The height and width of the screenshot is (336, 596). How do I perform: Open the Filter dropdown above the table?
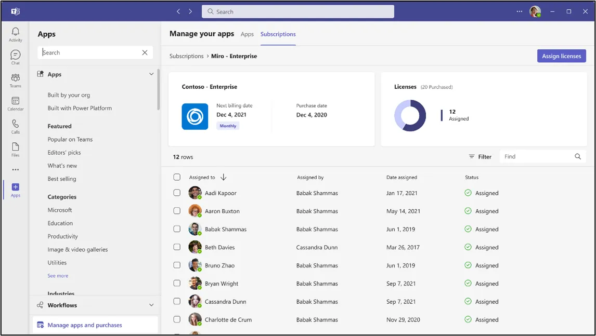point(480,156)
